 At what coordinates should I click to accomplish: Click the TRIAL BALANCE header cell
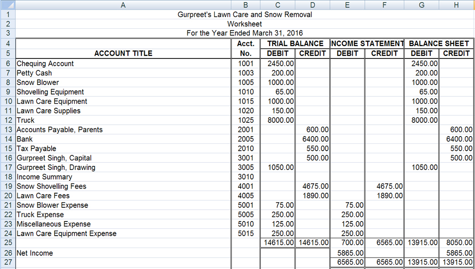point(295,43)
